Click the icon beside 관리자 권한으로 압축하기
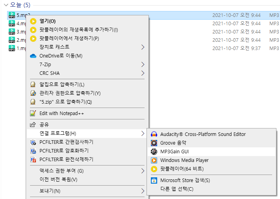Screen dimensions: 280x199 click(33, 93)
